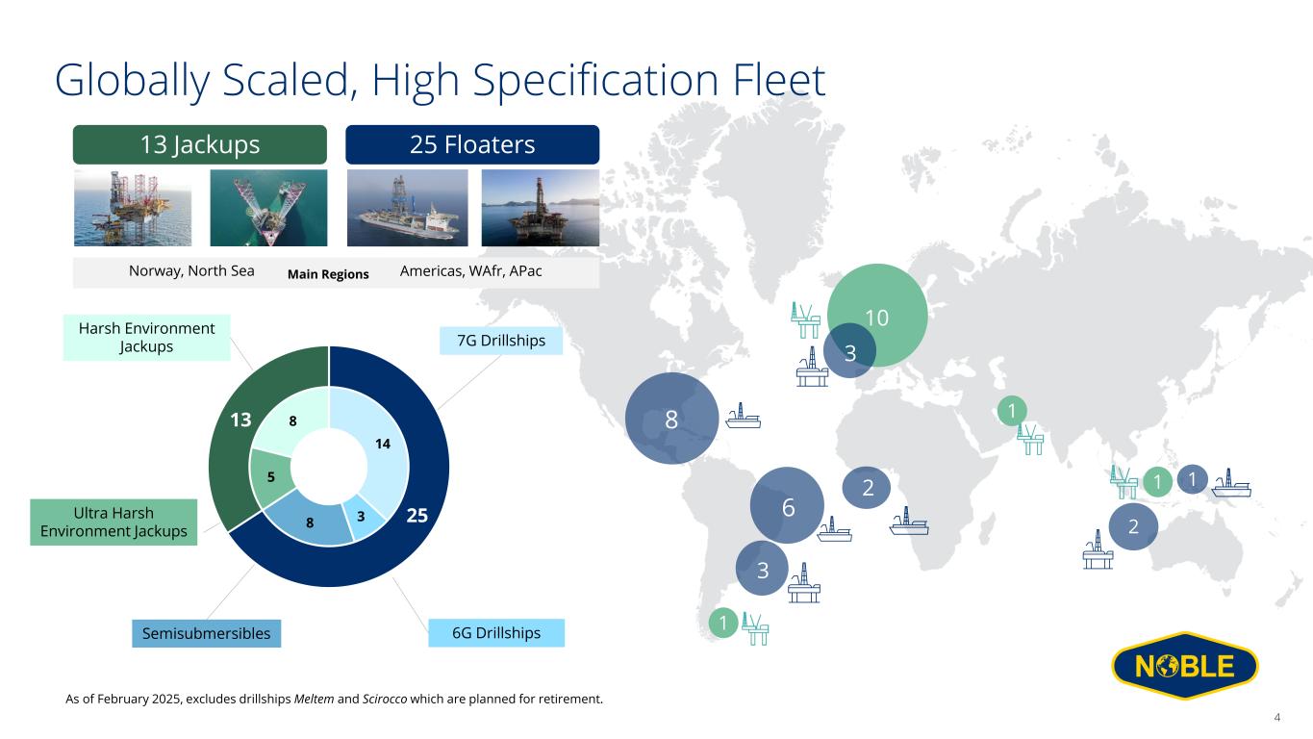Click the "Ultra Harsh Environment Jackups" legend label
This screenshot has width=1313, height=739.
114,522
